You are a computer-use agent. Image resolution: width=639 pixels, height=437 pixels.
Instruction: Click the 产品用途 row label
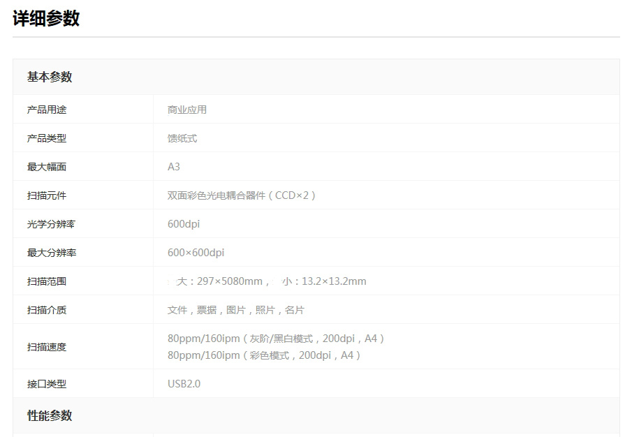(47, 110)
